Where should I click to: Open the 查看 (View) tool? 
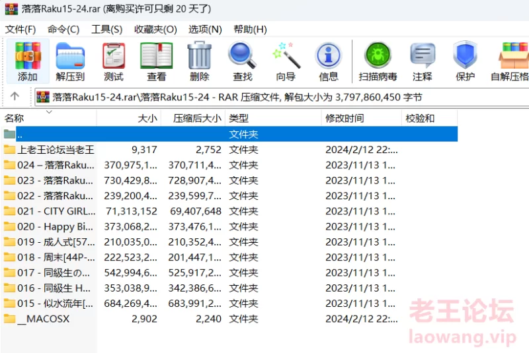point(157,61)
